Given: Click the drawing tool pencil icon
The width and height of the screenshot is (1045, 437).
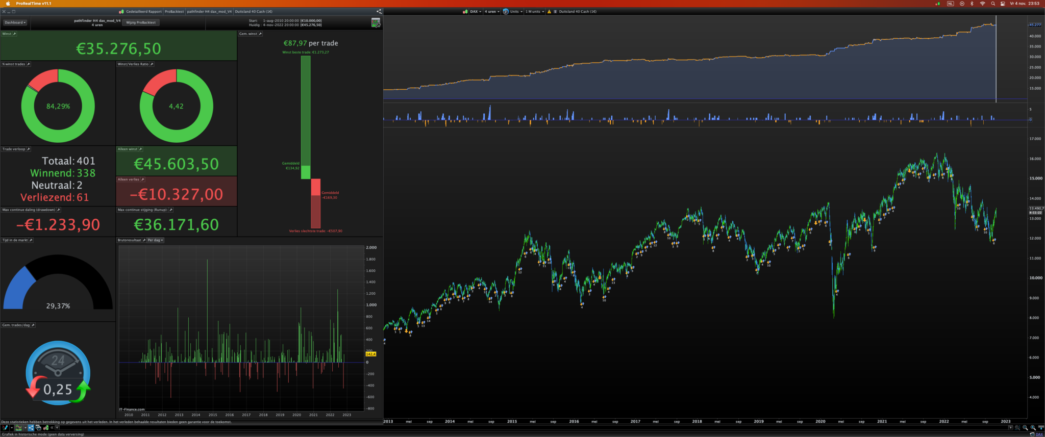Looking at the screenshot, I should 5,428.
